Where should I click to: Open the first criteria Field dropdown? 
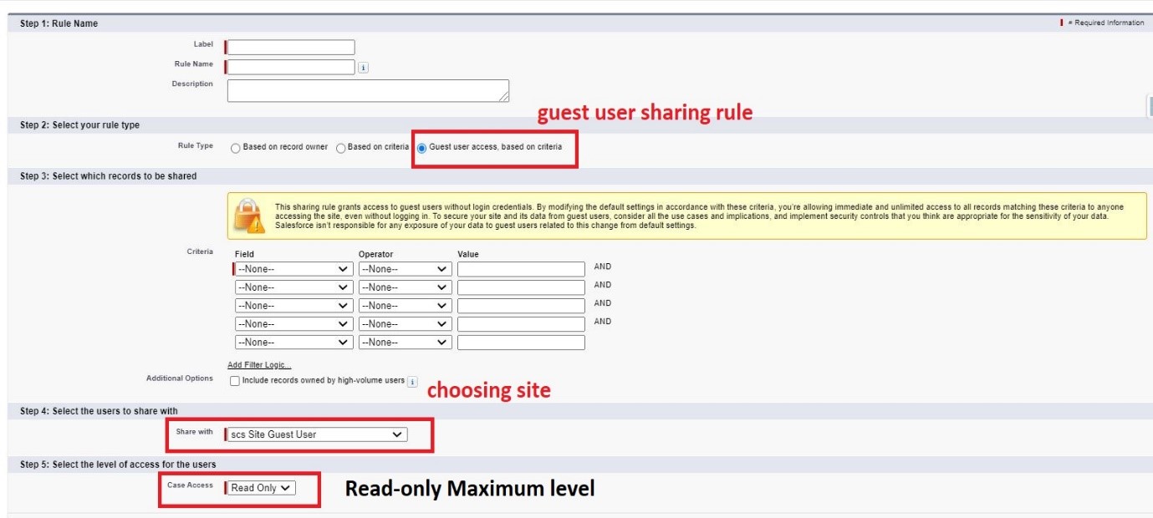coord(293,267)
